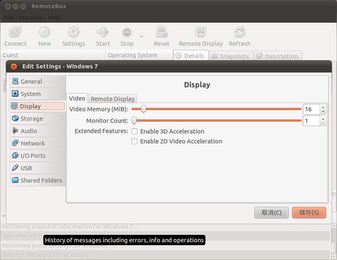Click 'Settings retrieved for Windows 7.' log line
Viewport: 337px width, 260px height.
48,255
